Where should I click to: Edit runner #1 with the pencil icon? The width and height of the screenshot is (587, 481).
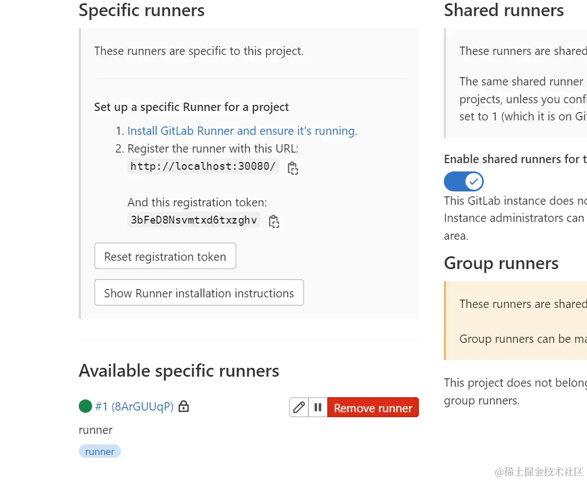298,407
